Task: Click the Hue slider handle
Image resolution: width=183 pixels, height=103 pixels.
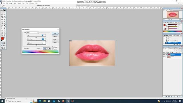Action: point(36,37)
